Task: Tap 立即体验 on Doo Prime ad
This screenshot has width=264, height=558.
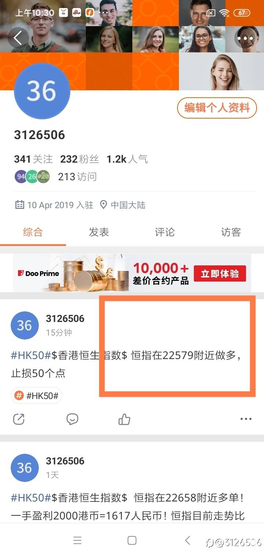Action: (x=220, y=273)
